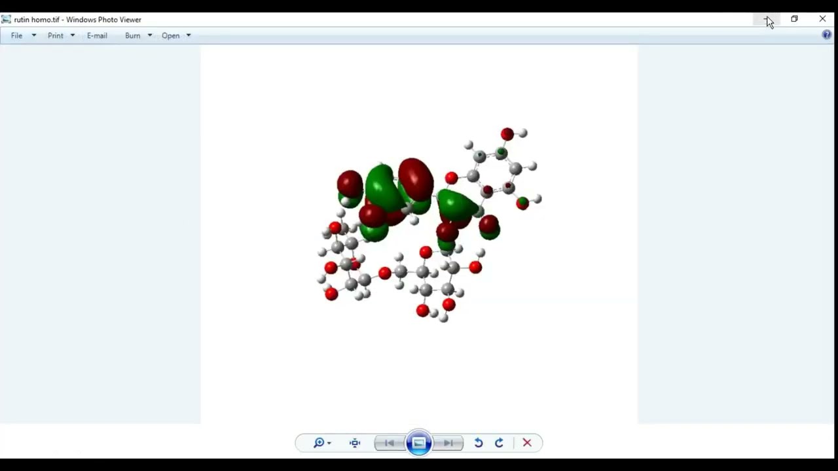
Task: Click the Windows Photo Viewer title icon
Action: point(6,19)
